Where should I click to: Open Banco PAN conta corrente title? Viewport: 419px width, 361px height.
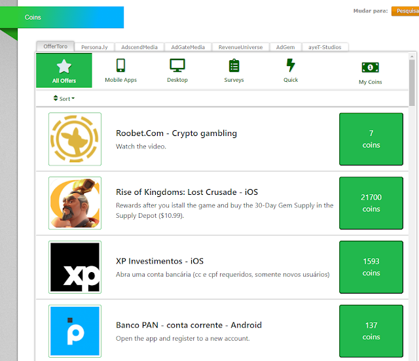coord(189,325)
